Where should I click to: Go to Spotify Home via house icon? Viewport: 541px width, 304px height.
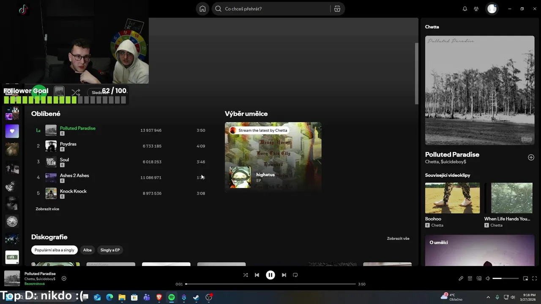tap(202, 9)
